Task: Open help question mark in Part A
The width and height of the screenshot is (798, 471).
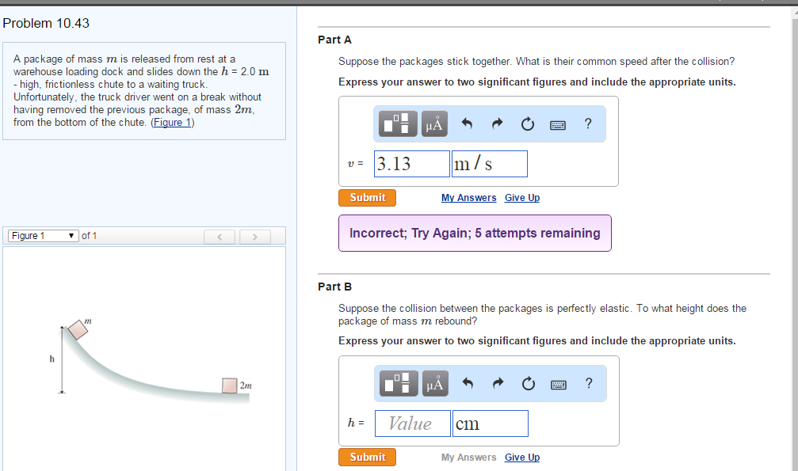Action: tap(587, 123)
